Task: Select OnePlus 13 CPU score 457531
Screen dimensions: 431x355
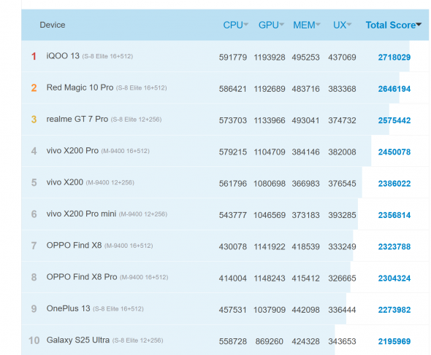Action: click(x=233, y=310)
